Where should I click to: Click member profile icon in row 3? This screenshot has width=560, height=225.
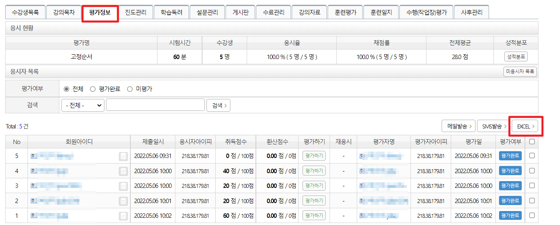[x=34, y=186]
